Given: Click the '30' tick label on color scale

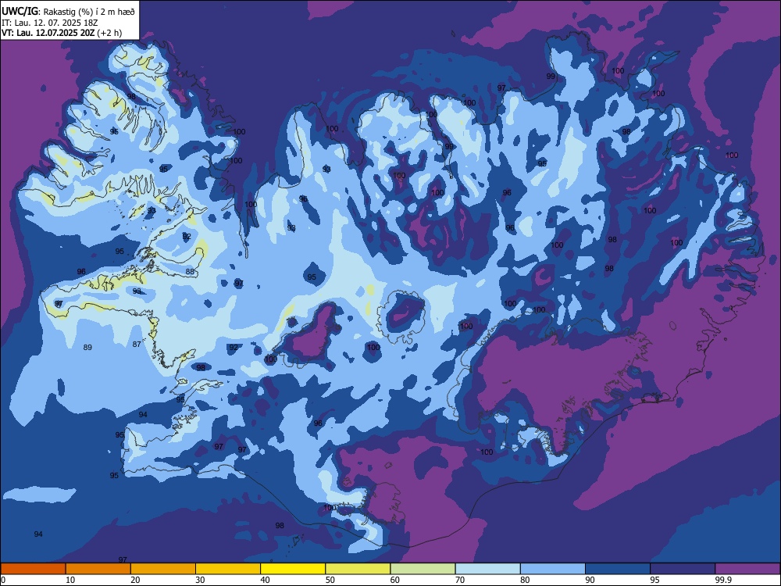Looking at the screenshot, I should [200, 580].
